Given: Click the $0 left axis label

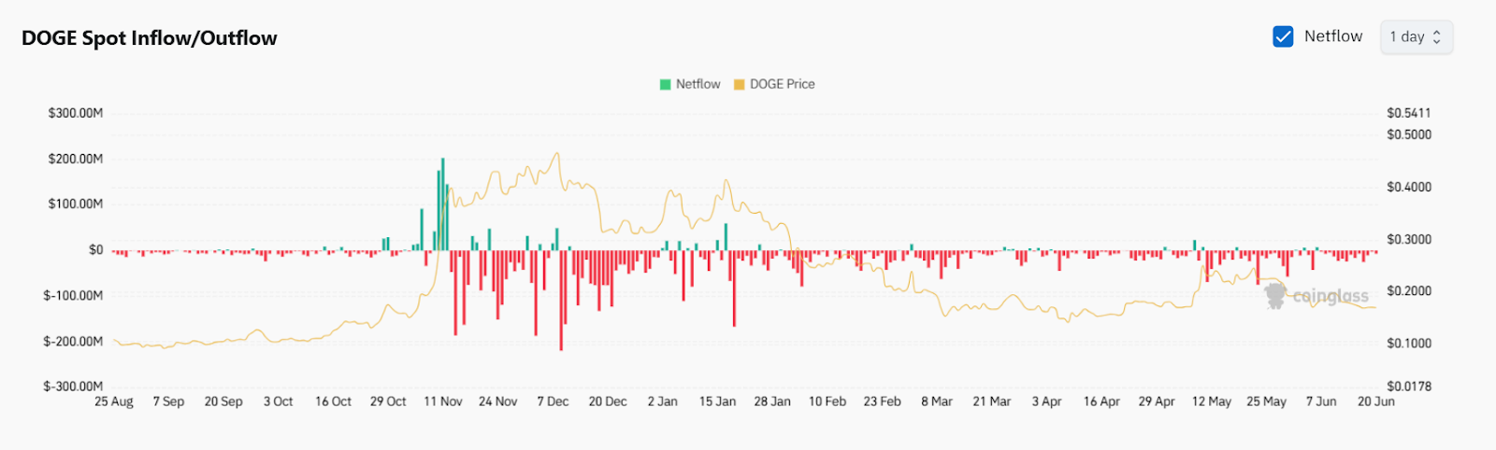Looking at the screenshot, I should pos(95,250).
